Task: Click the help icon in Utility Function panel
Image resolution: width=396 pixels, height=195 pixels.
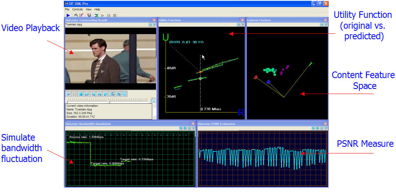Action: click(x=243, y=24)
